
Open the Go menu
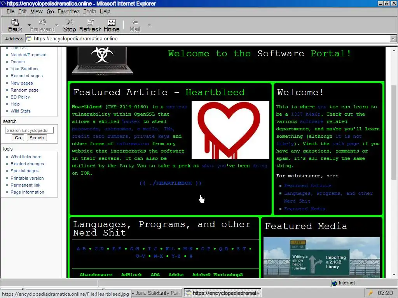[50, 11]
